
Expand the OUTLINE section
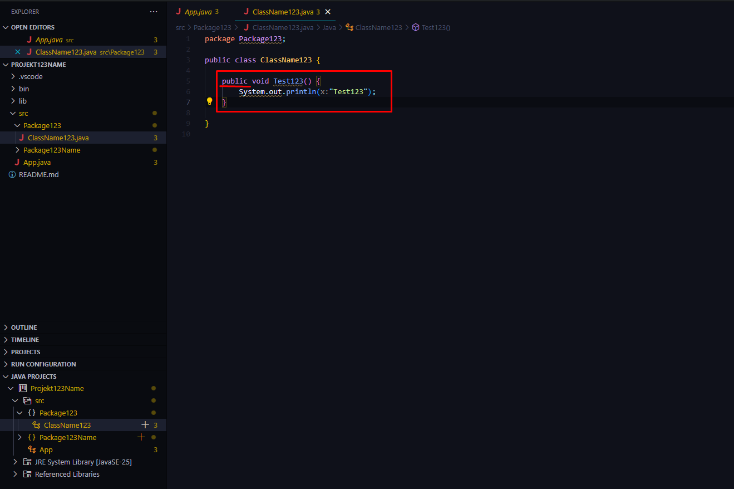pos(24,327)
